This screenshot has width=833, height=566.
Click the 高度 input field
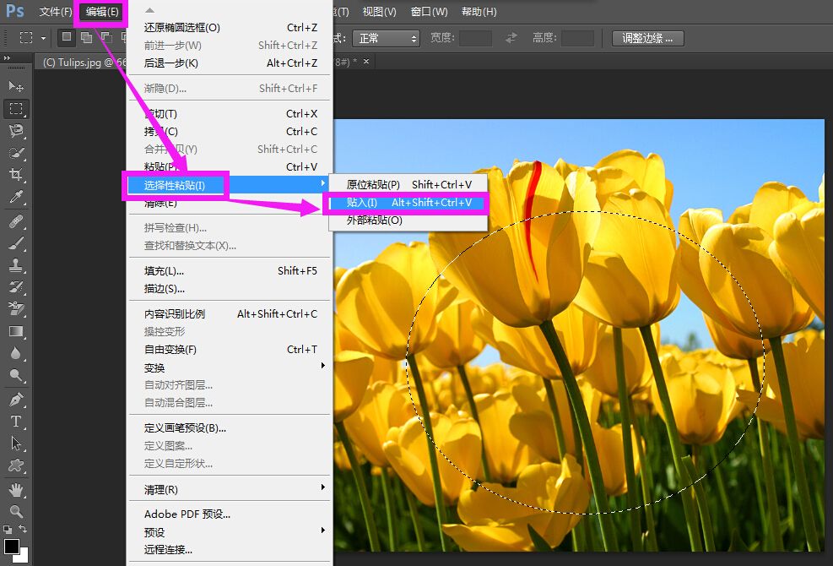(577, 38)
